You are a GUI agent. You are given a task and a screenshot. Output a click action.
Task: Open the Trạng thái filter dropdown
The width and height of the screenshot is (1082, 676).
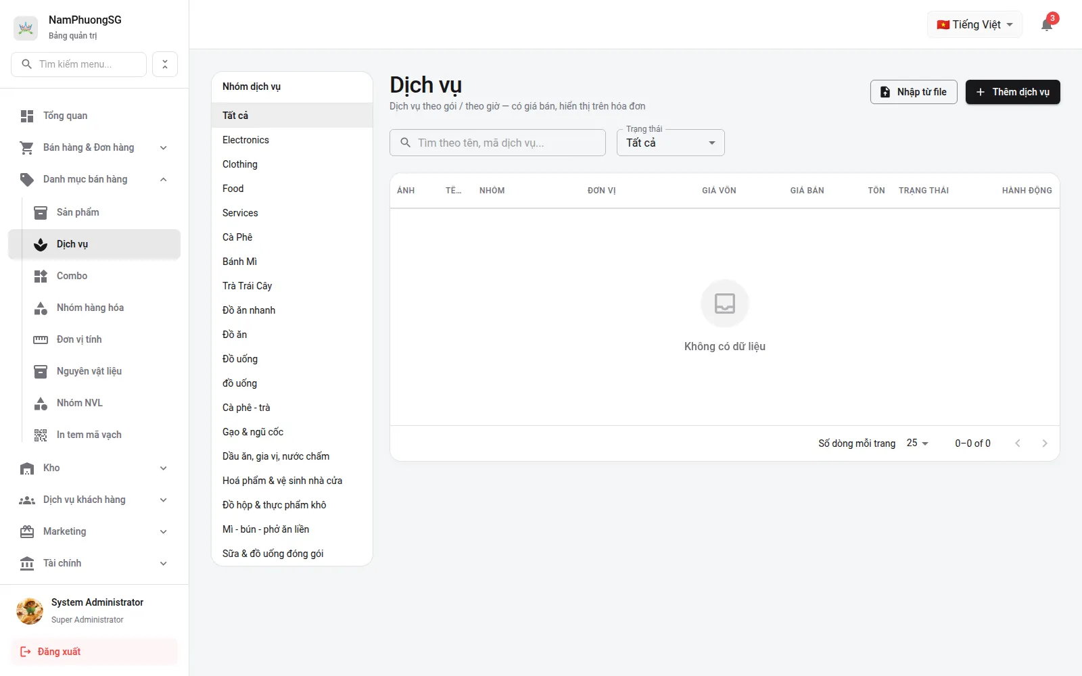tap(671, 143)
